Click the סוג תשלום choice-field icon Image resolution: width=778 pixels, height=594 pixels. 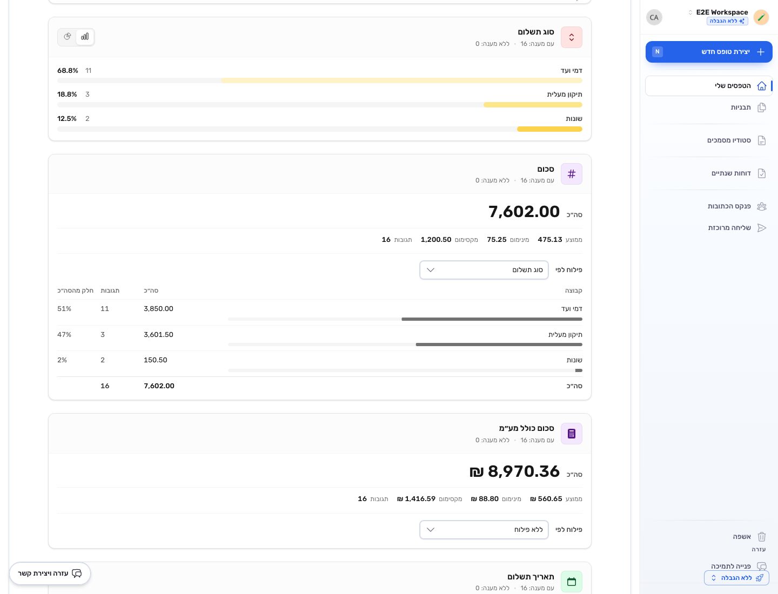point(571,37)
